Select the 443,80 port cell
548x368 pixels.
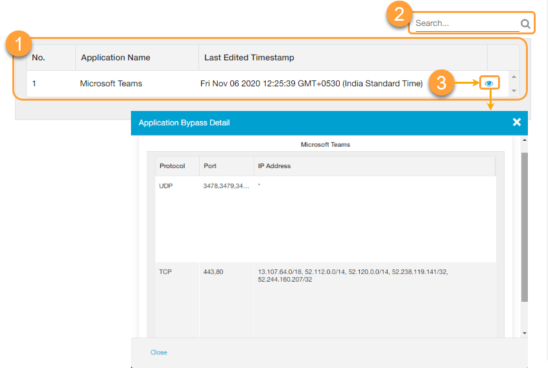point(213,271)
